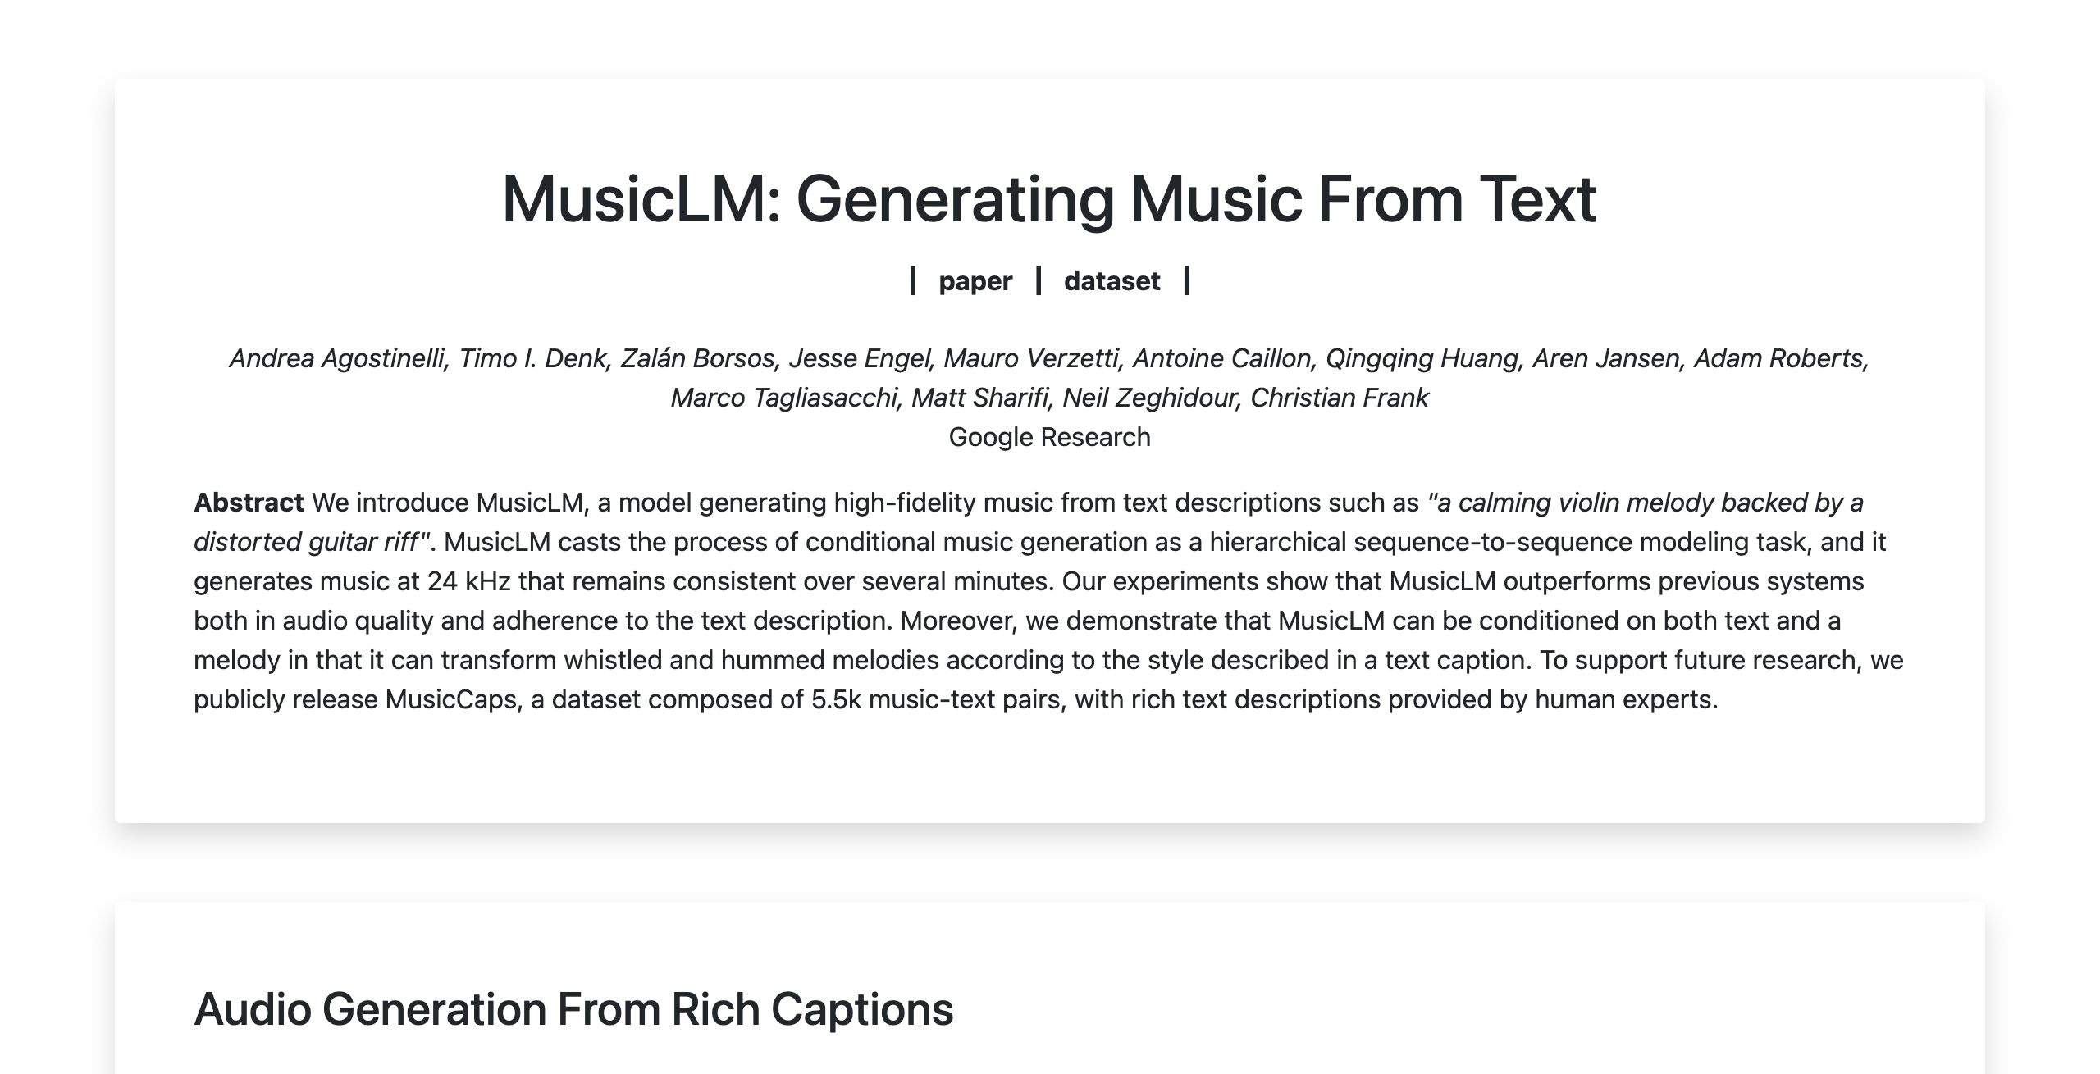Click author name Timo I. Denk
Image resolution: width=2100 pixels, height=1074 pixels.
click(533, 358)
